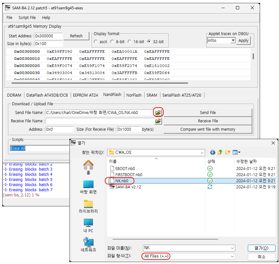
Task: Open the Script File menu
Action: (27, 17)
